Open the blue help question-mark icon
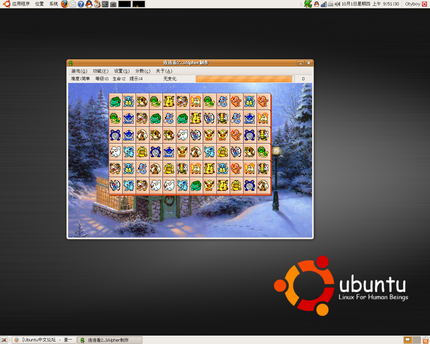430x344 pixels. click(81, 4)
